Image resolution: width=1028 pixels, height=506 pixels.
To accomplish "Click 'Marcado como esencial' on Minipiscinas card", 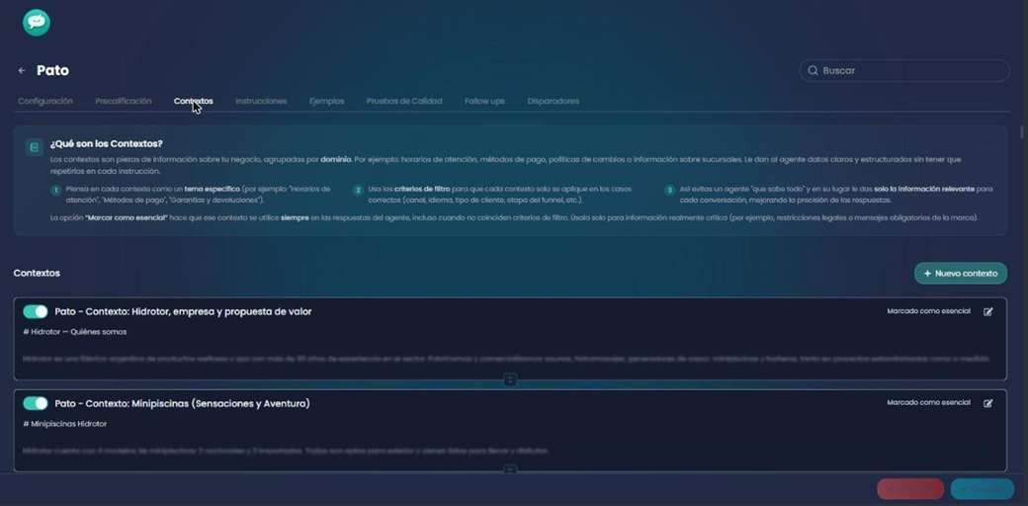I will pyautogui.click(x=928, y=403).
